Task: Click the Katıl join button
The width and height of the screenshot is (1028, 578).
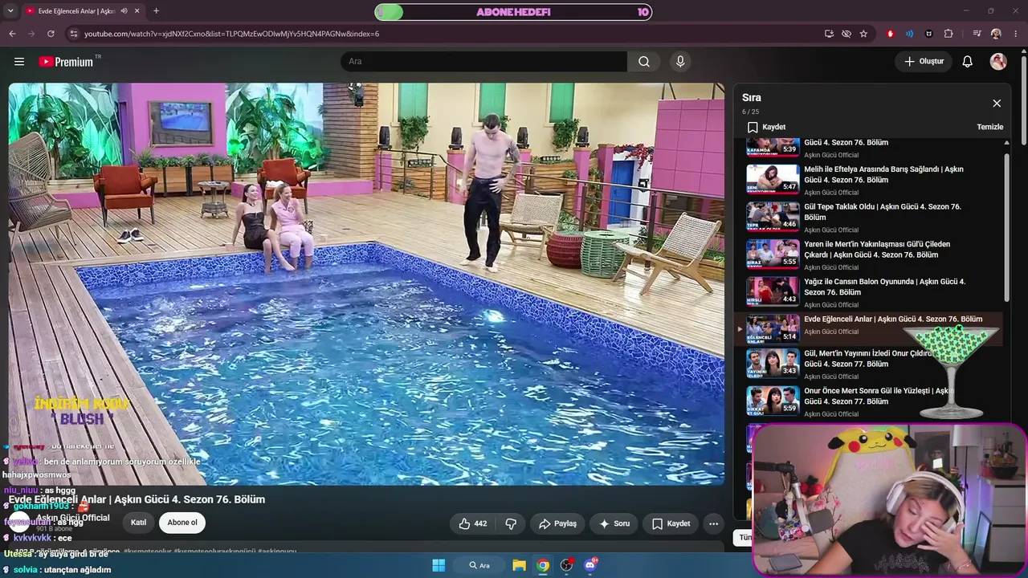Action: pyautogui.click(x=139, y=523)
